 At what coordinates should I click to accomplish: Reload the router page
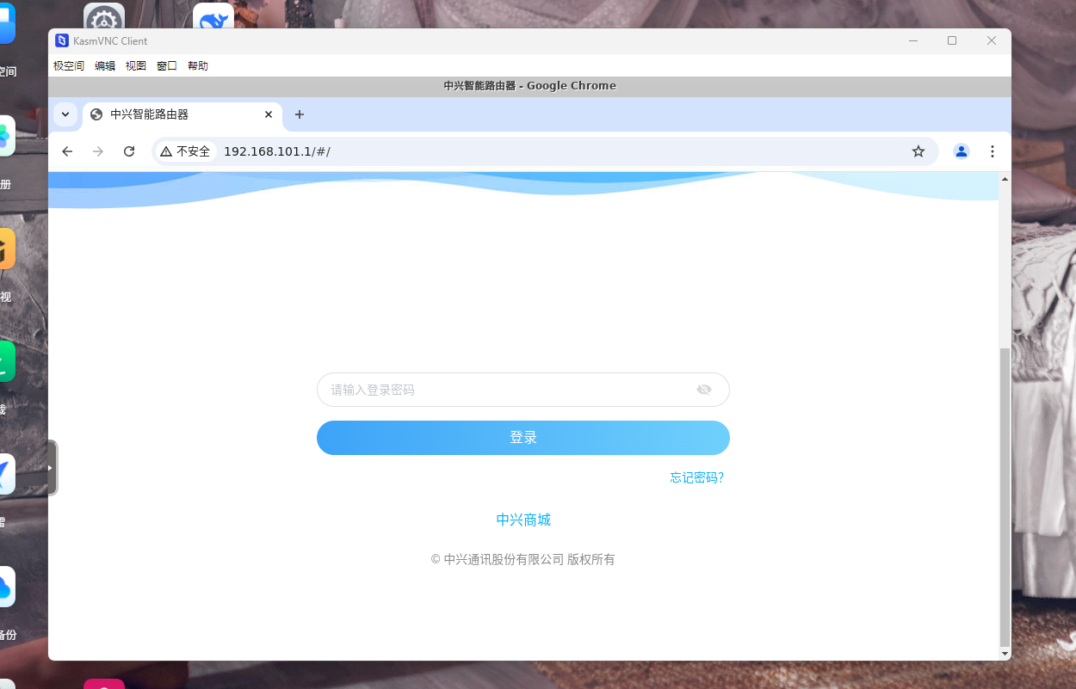129,151
